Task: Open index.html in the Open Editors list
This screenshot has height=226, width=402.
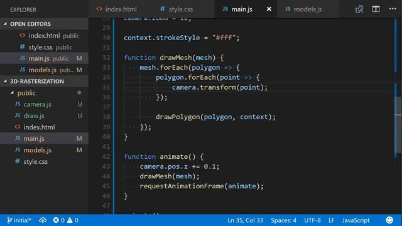Action: point(44,36)
